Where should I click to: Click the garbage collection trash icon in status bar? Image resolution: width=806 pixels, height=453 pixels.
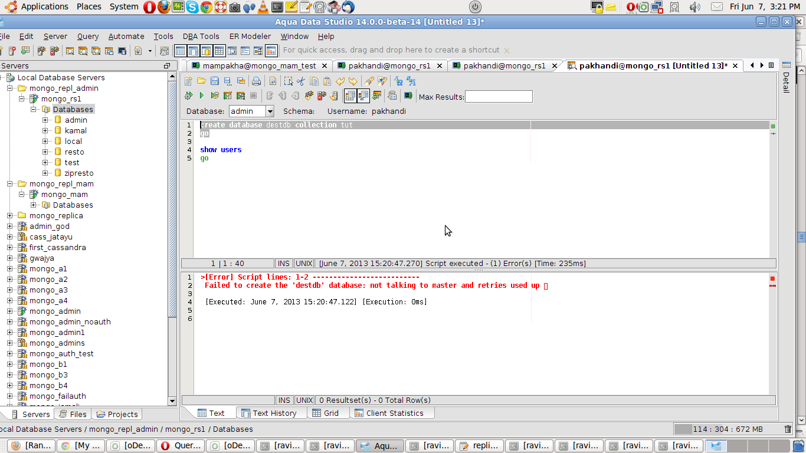(788, 429)
